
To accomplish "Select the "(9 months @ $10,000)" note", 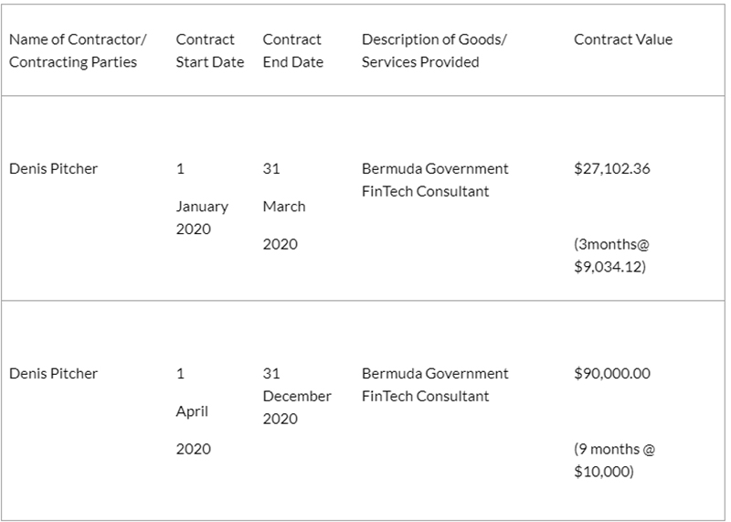I will [614, 461].
